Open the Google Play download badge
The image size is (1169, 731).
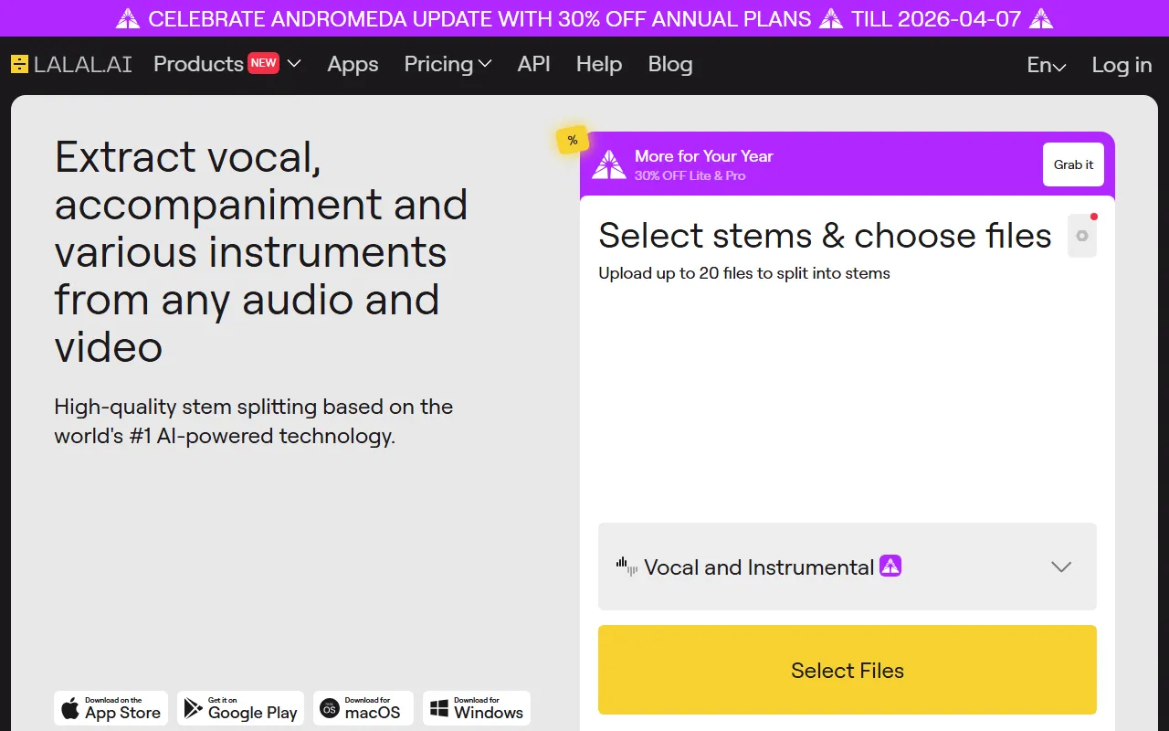(240, 708)
